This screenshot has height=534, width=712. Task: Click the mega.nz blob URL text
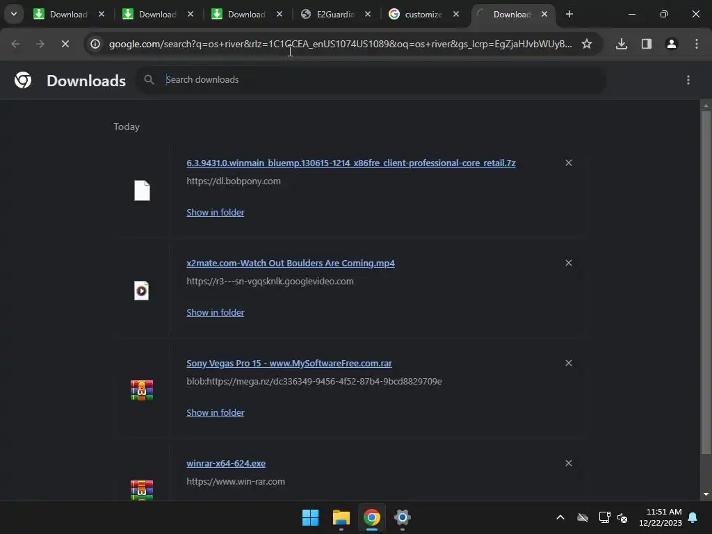coord(314,382)
